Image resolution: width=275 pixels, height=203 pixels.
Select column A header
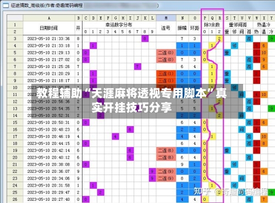pyautogui.click(x=49, y=18)
